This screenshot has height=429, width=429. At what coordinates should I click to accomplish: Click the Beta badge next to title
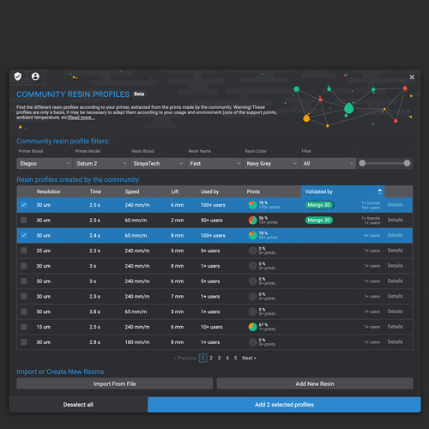[x=139, y=94]
